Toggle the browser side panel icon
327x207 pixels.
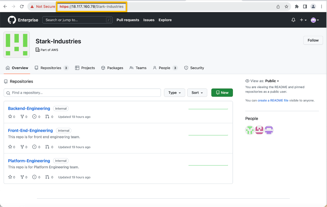tap(305, 7)
